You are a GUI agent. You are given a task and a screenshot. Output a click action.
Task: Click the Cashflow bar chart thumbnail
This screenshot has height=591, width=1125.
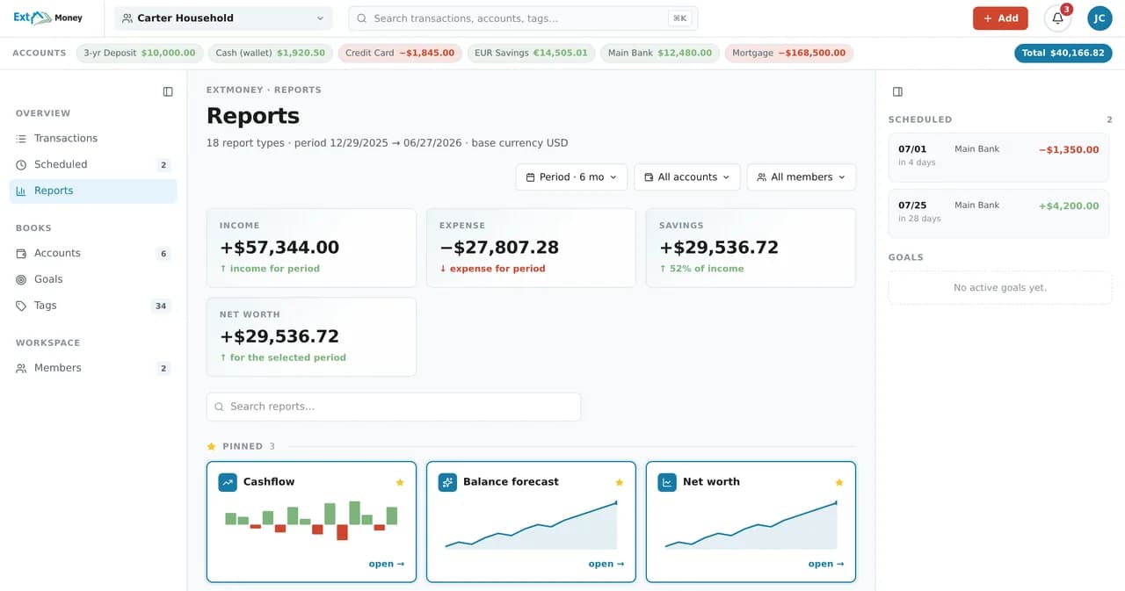tap(311, 520)
